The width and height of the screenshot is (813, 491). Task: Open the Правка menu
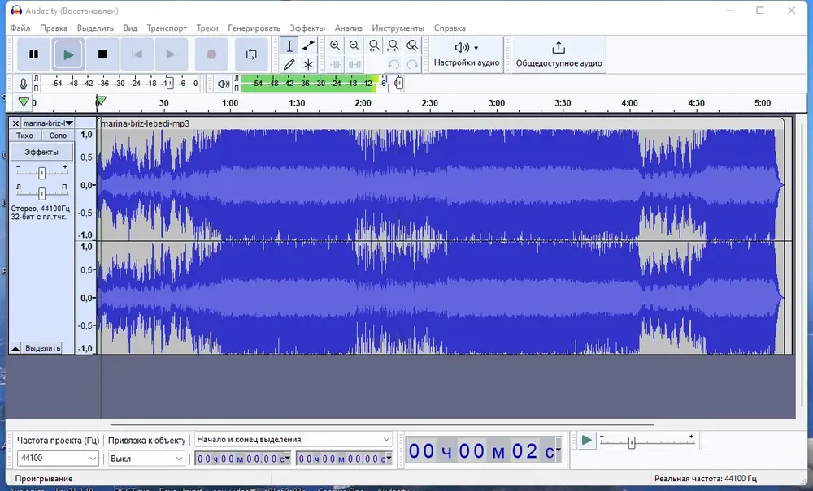coord(54,28)
